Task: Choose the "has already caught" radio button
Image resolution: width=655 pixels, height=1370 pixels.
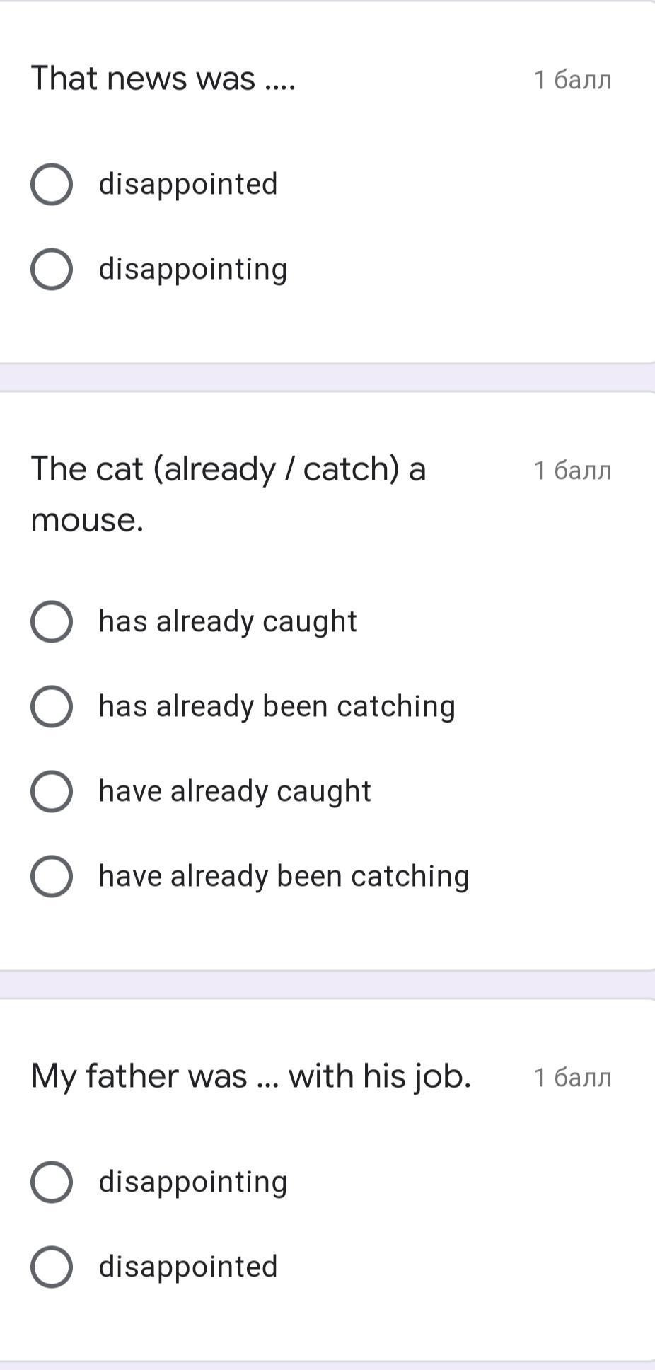Action: [52, 621]
